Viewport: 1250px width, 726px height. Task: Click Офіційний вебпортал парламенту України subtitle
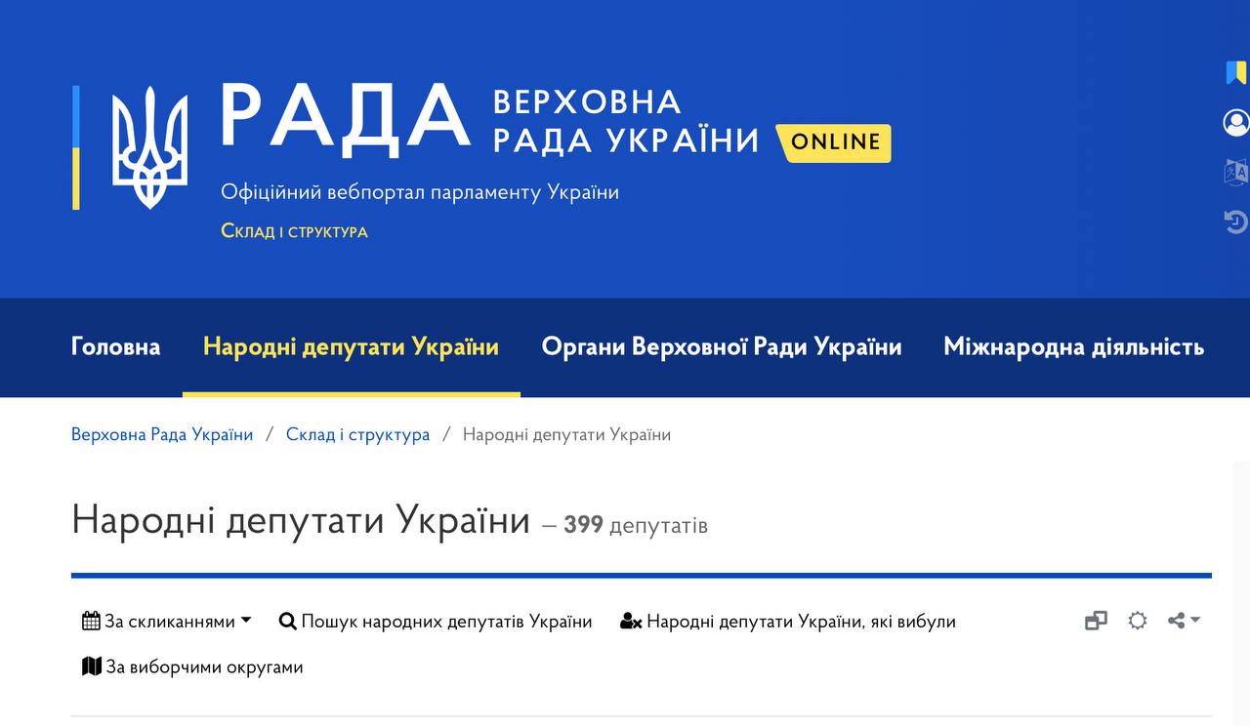click(x=420, y=192)
